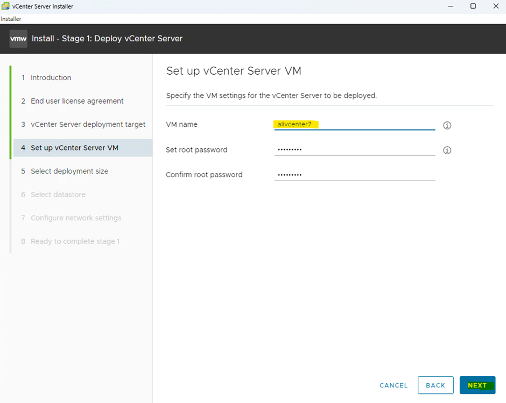Click the vCenter Server Installer title icon
The image size is (506, 403).
[x=5, y=6]
